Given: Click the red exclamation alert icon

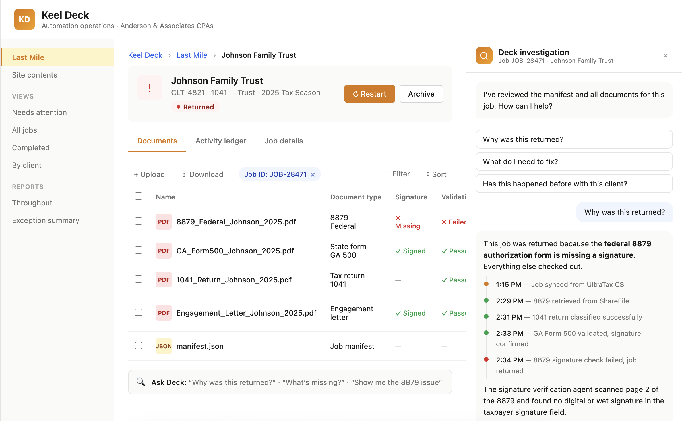Looking at the screenshot, I should click(x=150, y=87).
